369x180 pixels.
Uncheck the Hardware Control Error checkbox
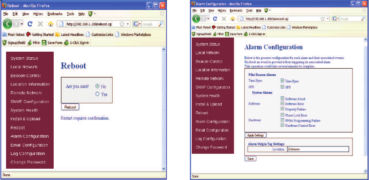(x=282, y=125)
